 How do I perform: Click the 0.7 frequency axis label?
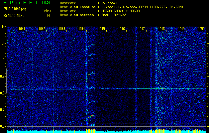(2, 110)
